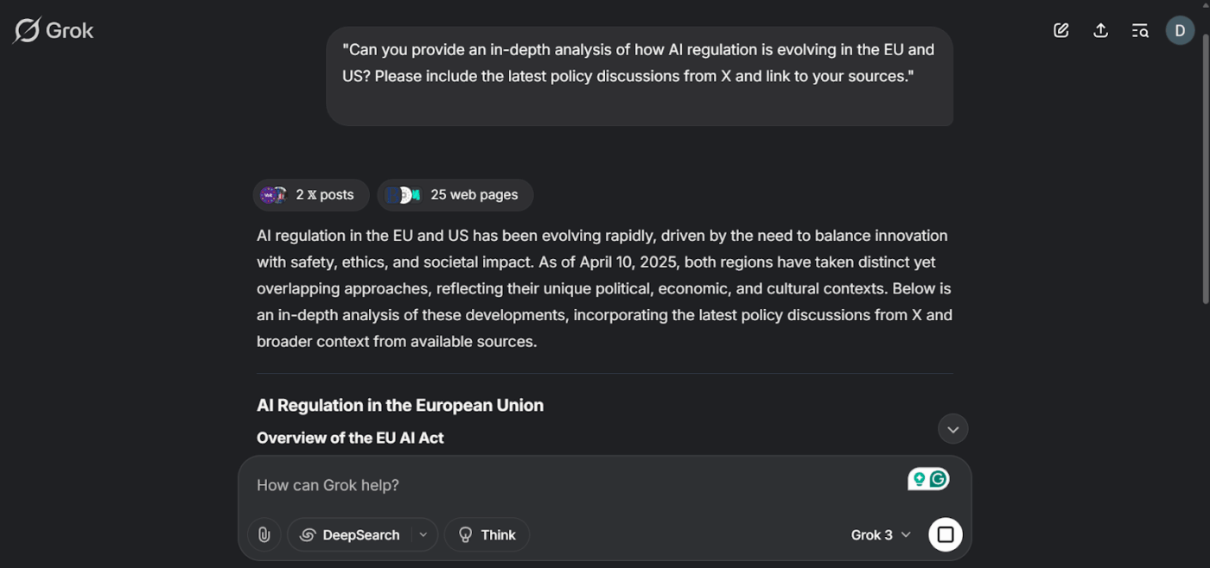Image resolution: width=1210 pixels, height=568 pixels.
Task: View the 25 web pages sources
Action: 455,195
